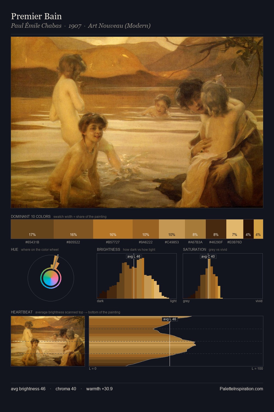
Task: Click the last golden 4% swatch
Action: [x=258, y=229]
